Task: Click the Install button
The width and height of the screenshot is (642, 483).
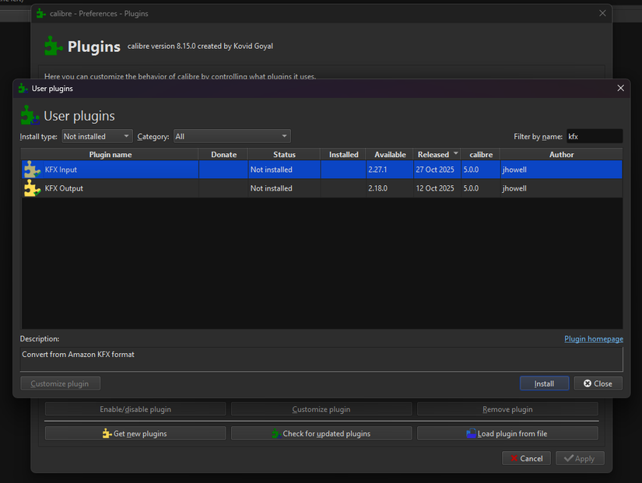Action: [x=544, y=383]
